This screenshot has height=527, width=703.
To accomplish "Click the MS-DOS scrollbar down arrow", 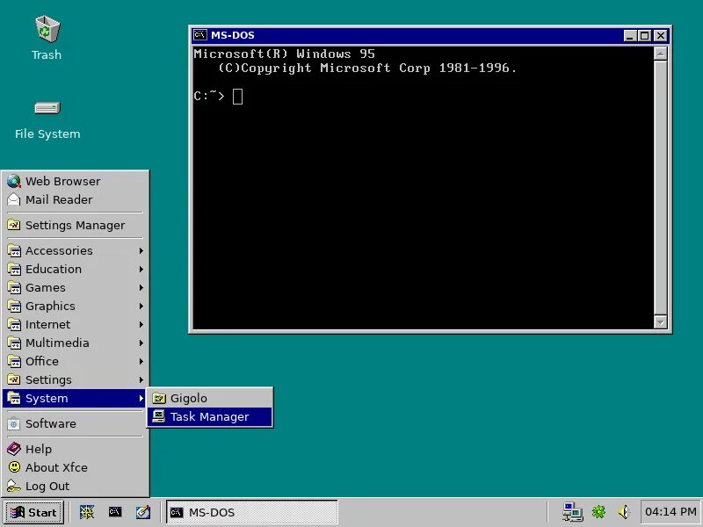I will click(x=661, y=321).
